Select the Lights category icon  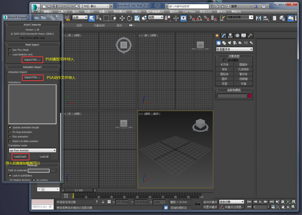tap(229, 43)
